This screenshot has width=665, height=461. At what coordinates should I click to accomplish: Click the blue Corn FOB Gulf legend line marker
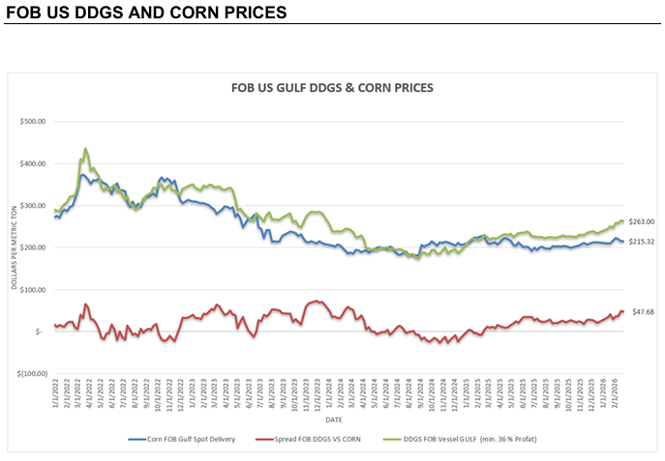(137, 439)
